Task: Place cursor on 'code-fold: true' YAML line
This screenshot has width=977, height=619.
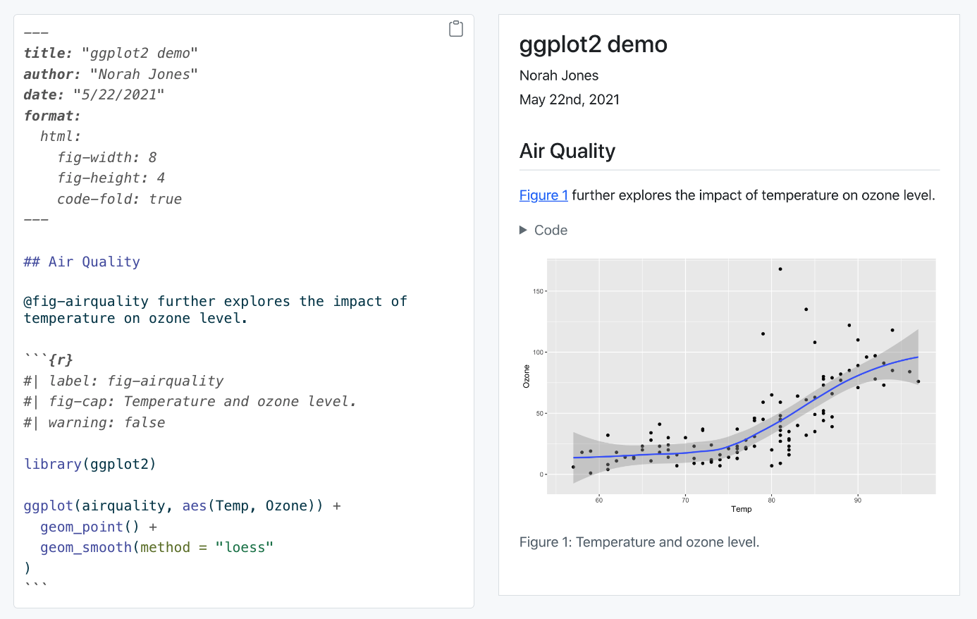Action: click(x=119, y=199)
